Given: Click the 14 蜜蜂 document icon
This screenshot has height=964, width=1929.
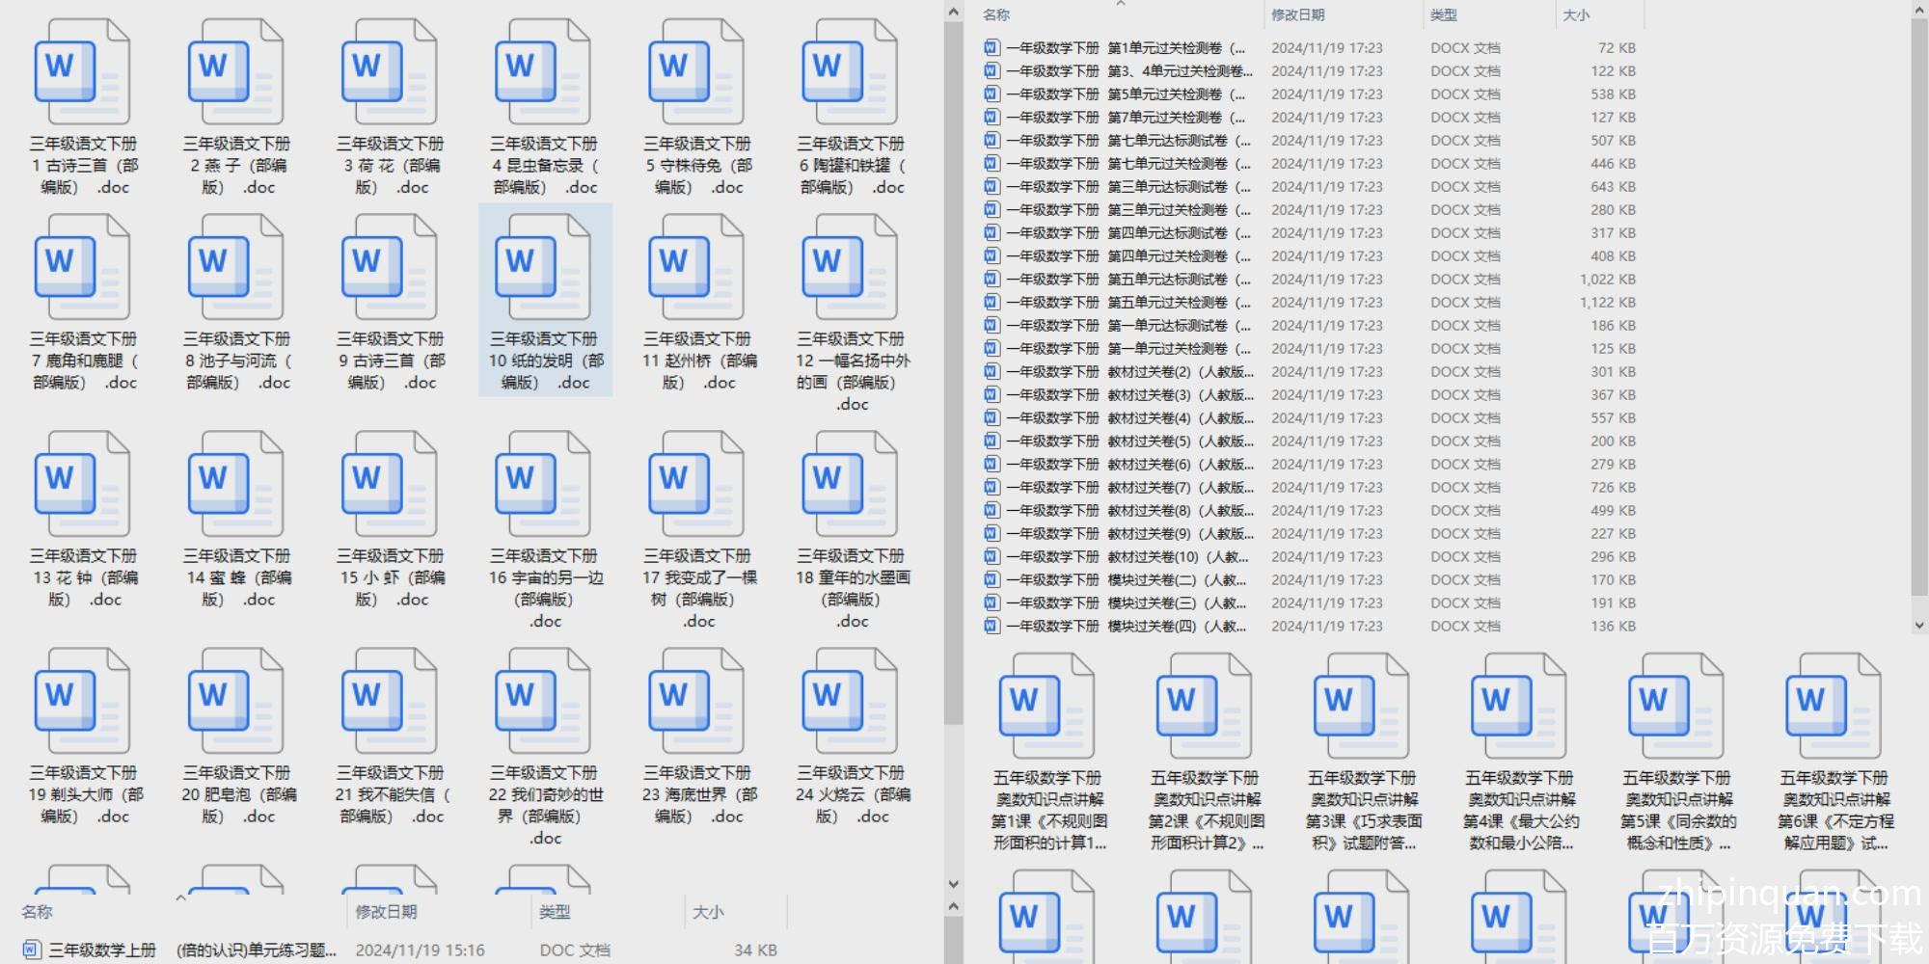Looking at the screenshot, I should coord(235,484).
